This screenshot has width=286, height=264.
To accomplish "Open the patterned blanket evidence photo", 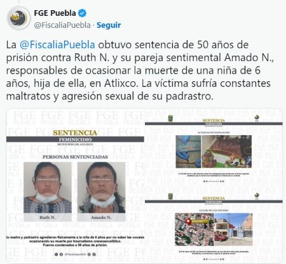I will (x=227, y=152).
